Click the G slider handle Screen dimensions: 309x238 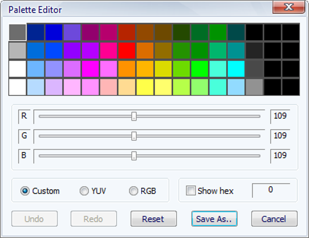(x=134, y=136)
